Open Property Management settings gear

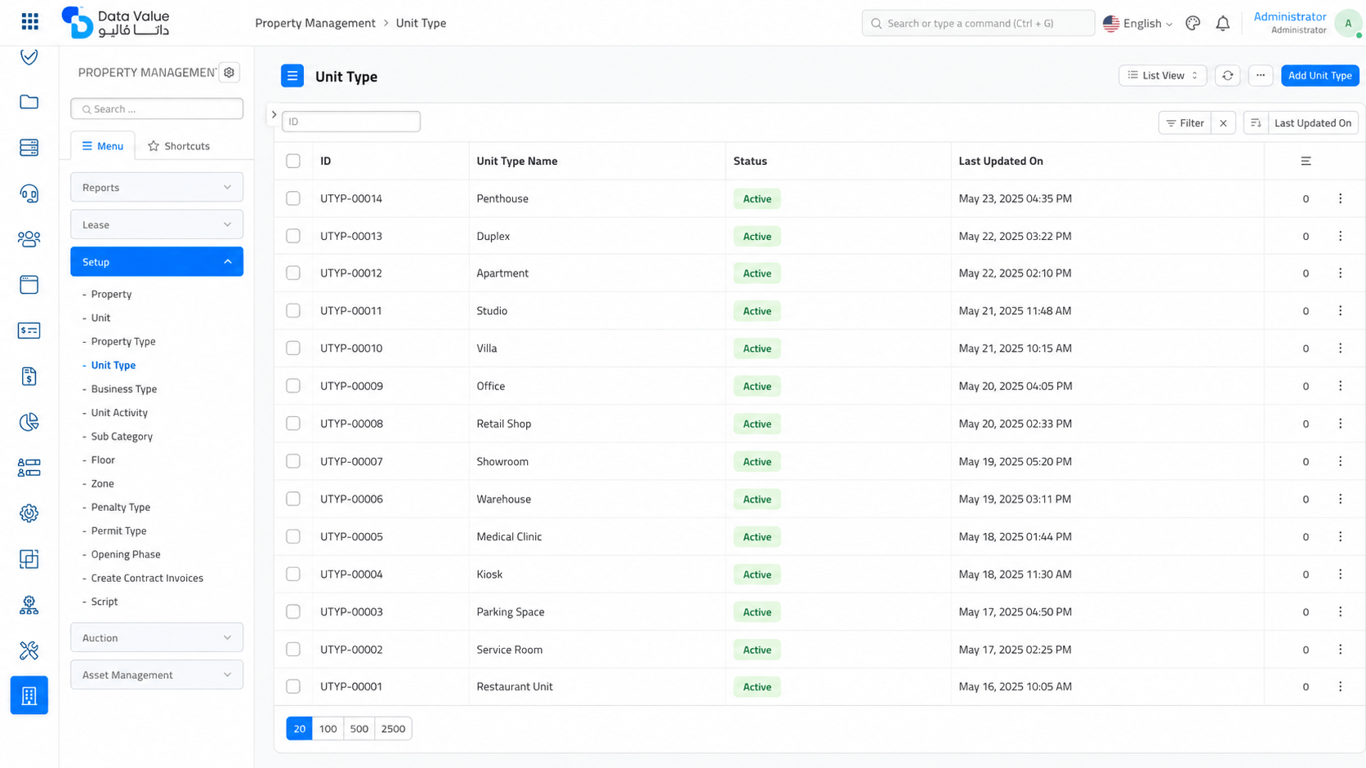[x=230, y=73]
